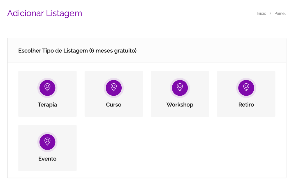Image resolution: width=287 pixels, height=179 pixels.
Task: Click the Adicionar Listagem page title
Action: click(45, 13)
